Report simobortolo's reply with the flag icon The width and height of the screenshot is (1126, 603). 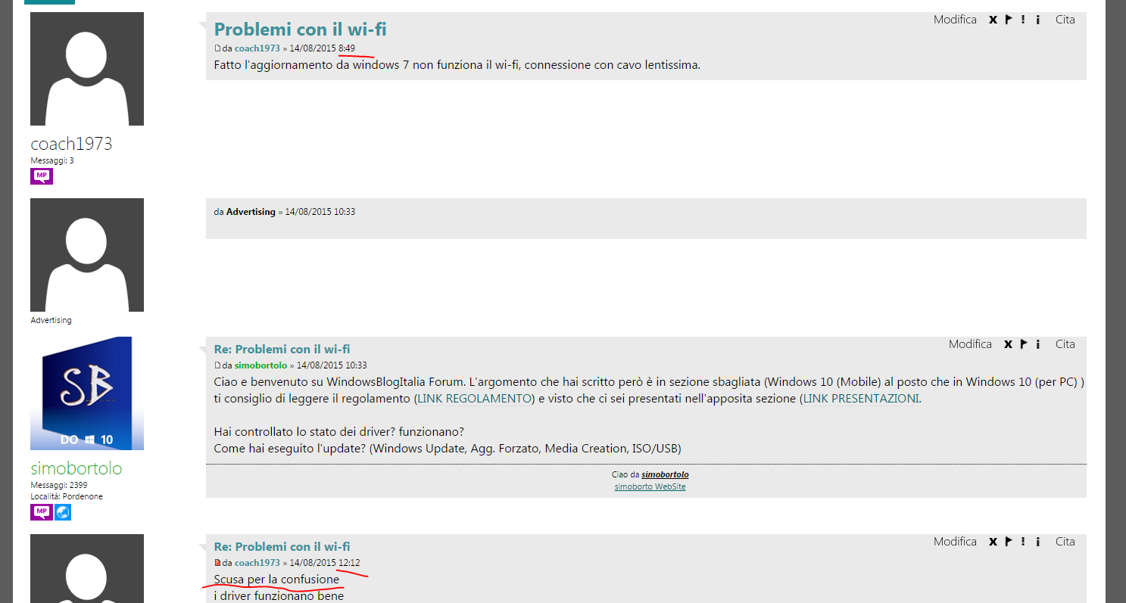(x=1023, y=344)
